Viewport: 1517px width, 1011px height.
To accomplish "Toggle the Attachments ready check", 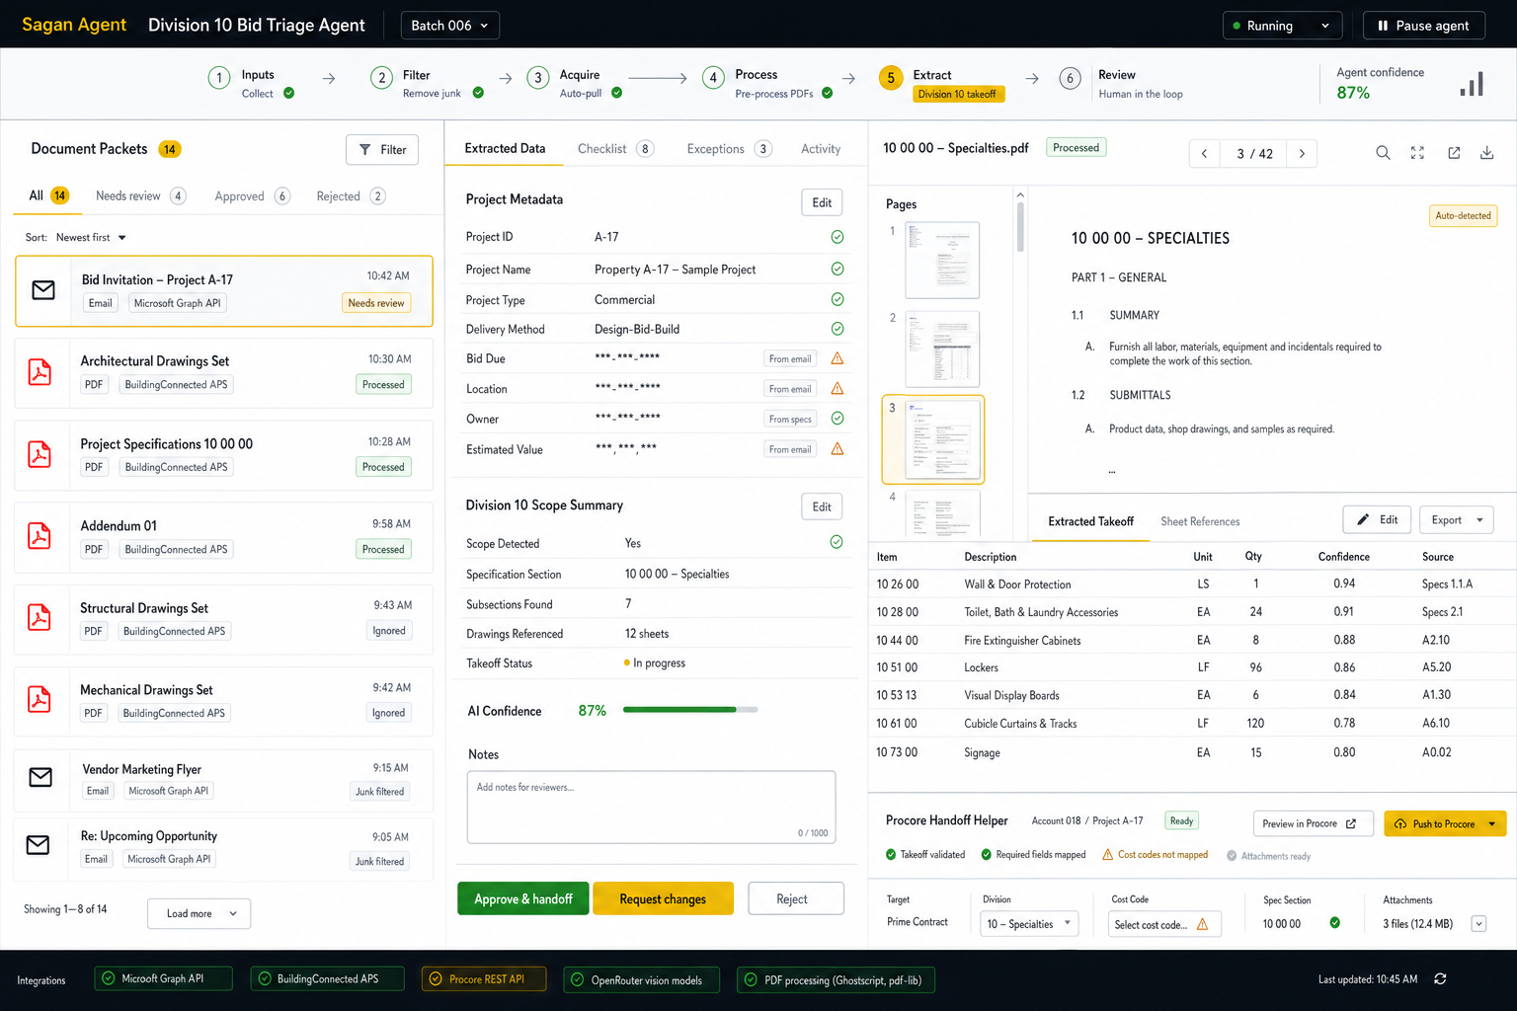I will pyautogui.click(x=1232, y=856).
